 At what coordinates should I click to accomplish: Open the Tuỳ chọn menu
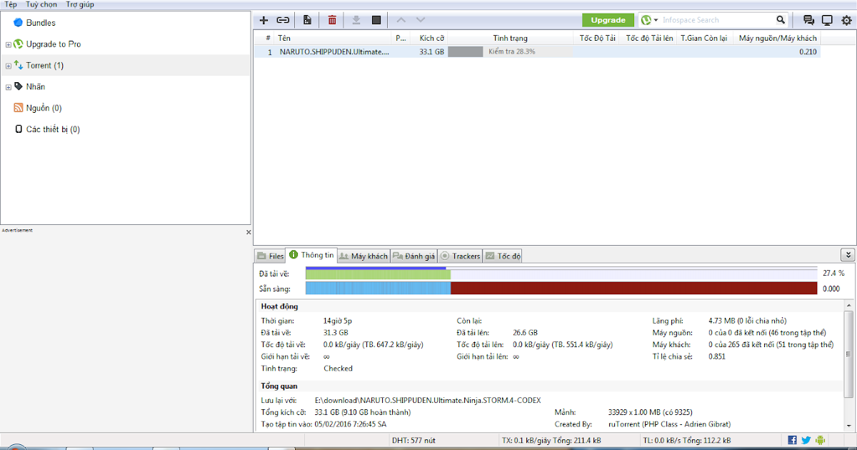pos(41,4)
